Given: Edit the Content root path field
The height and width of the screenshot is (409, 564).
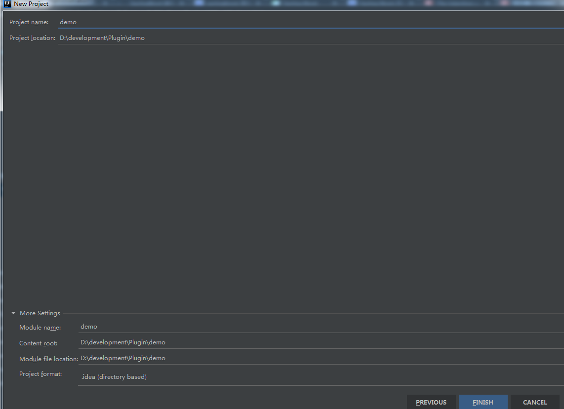Looking at the screenshot, I should click(x=321, y=342).
